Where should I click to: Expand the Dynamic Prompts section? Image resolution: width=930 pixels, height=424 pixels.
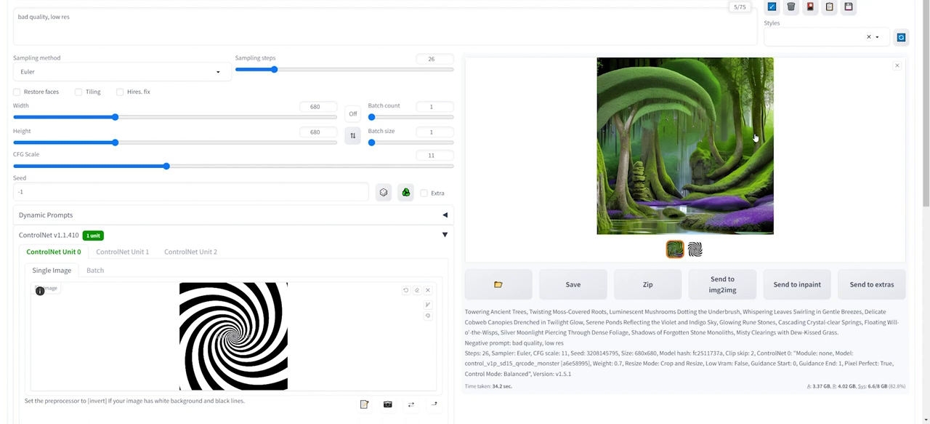pyautogui.click(x=233, y=215)
